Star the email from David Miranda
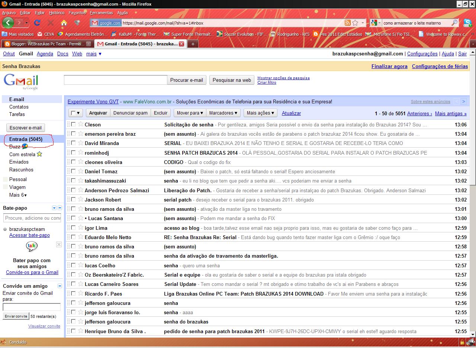 (x=80, y=143)
